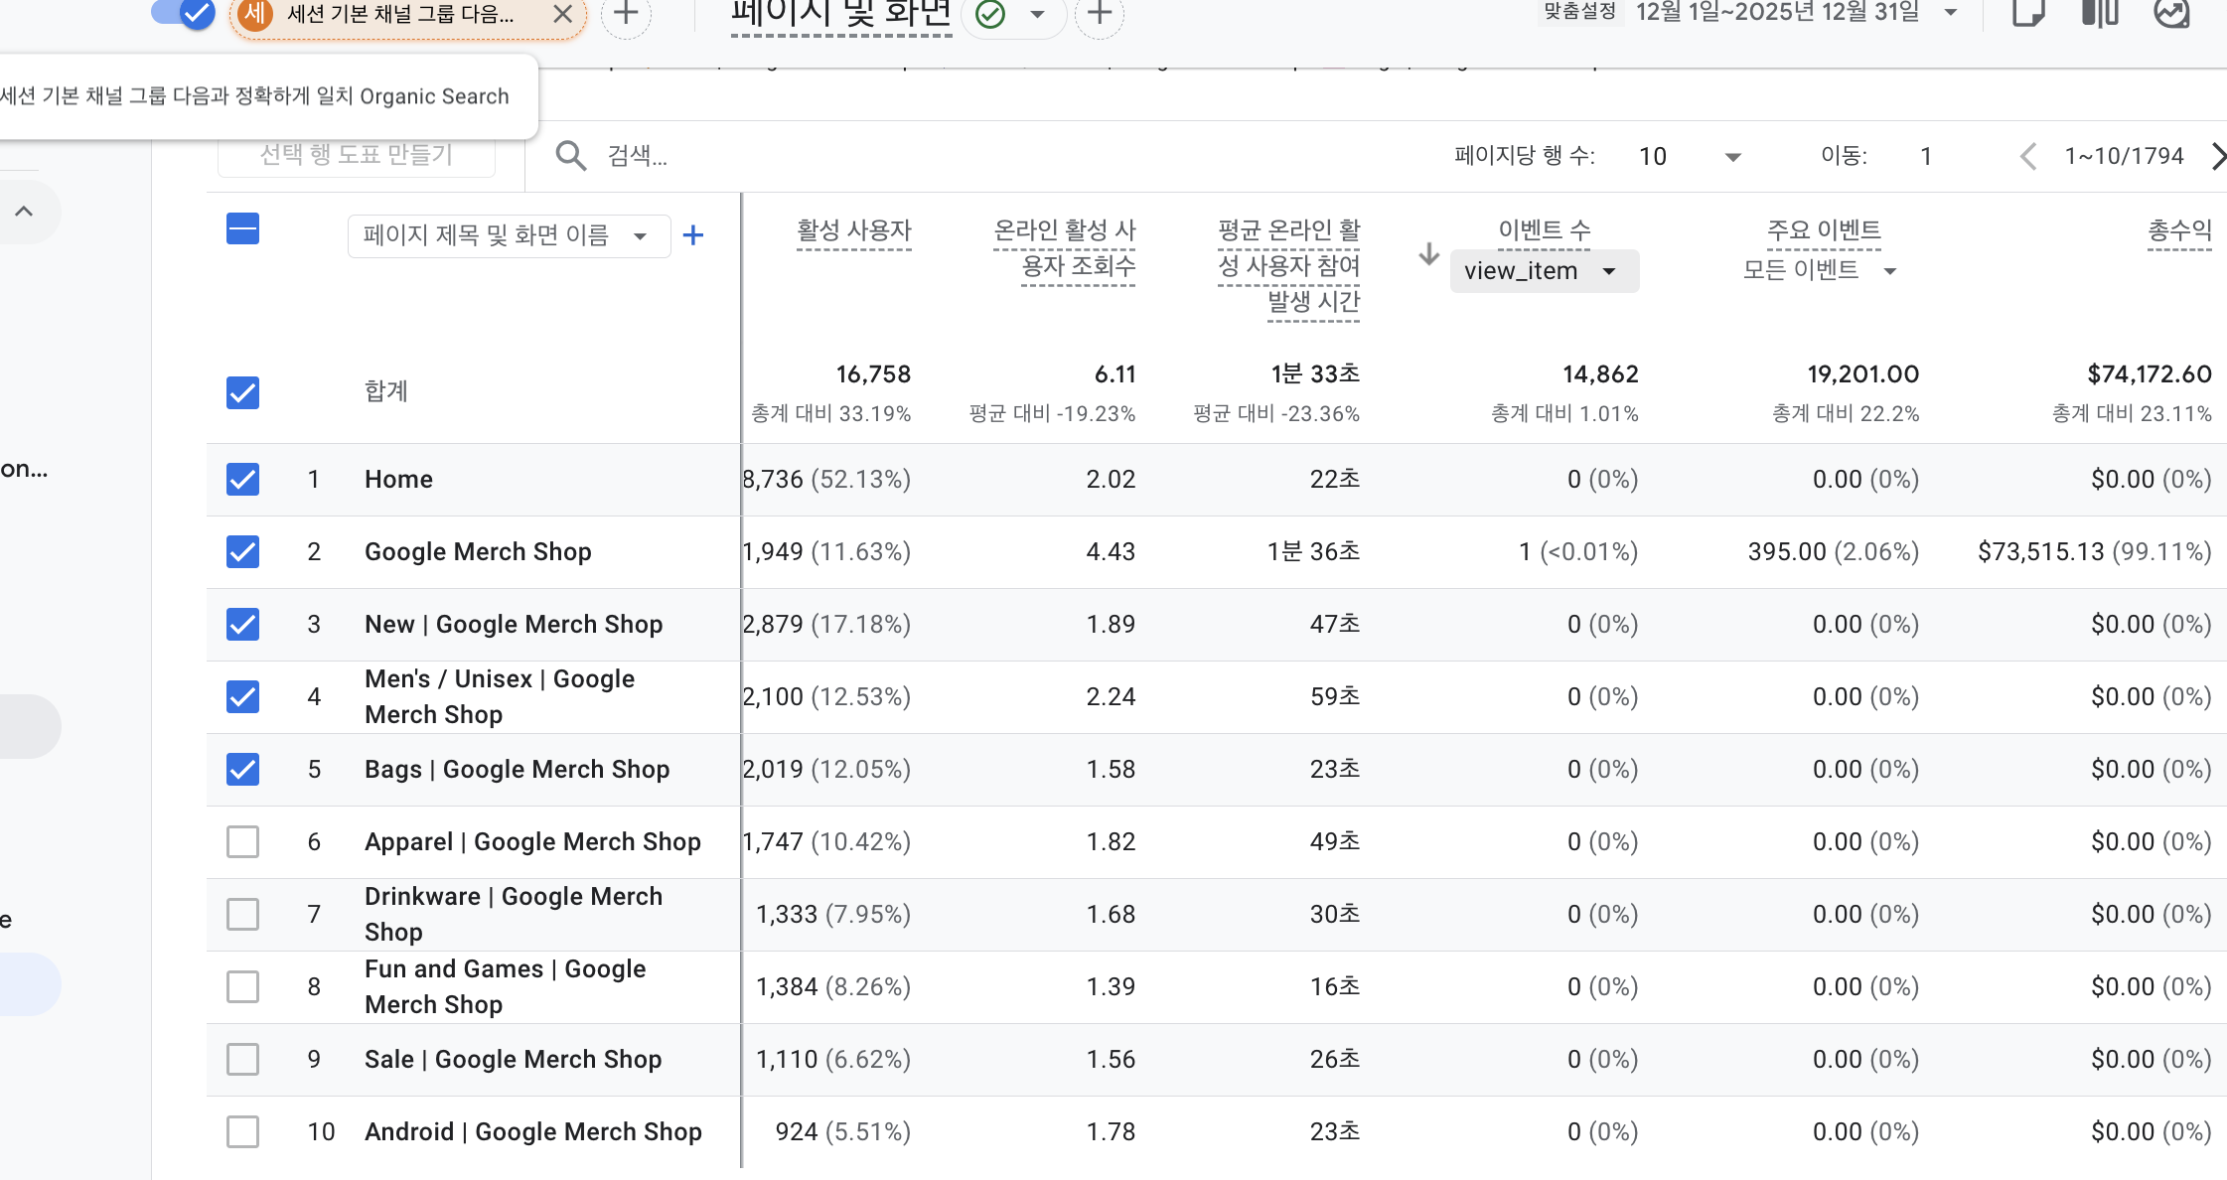Click the 선택 행 도표 만들기 button
Screen dimensions: 2227x1180
(357, 155)
